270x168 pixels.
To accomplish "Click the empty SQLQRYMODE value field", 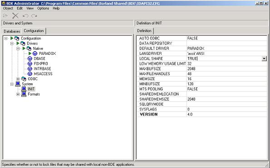I will coord(226,104).
